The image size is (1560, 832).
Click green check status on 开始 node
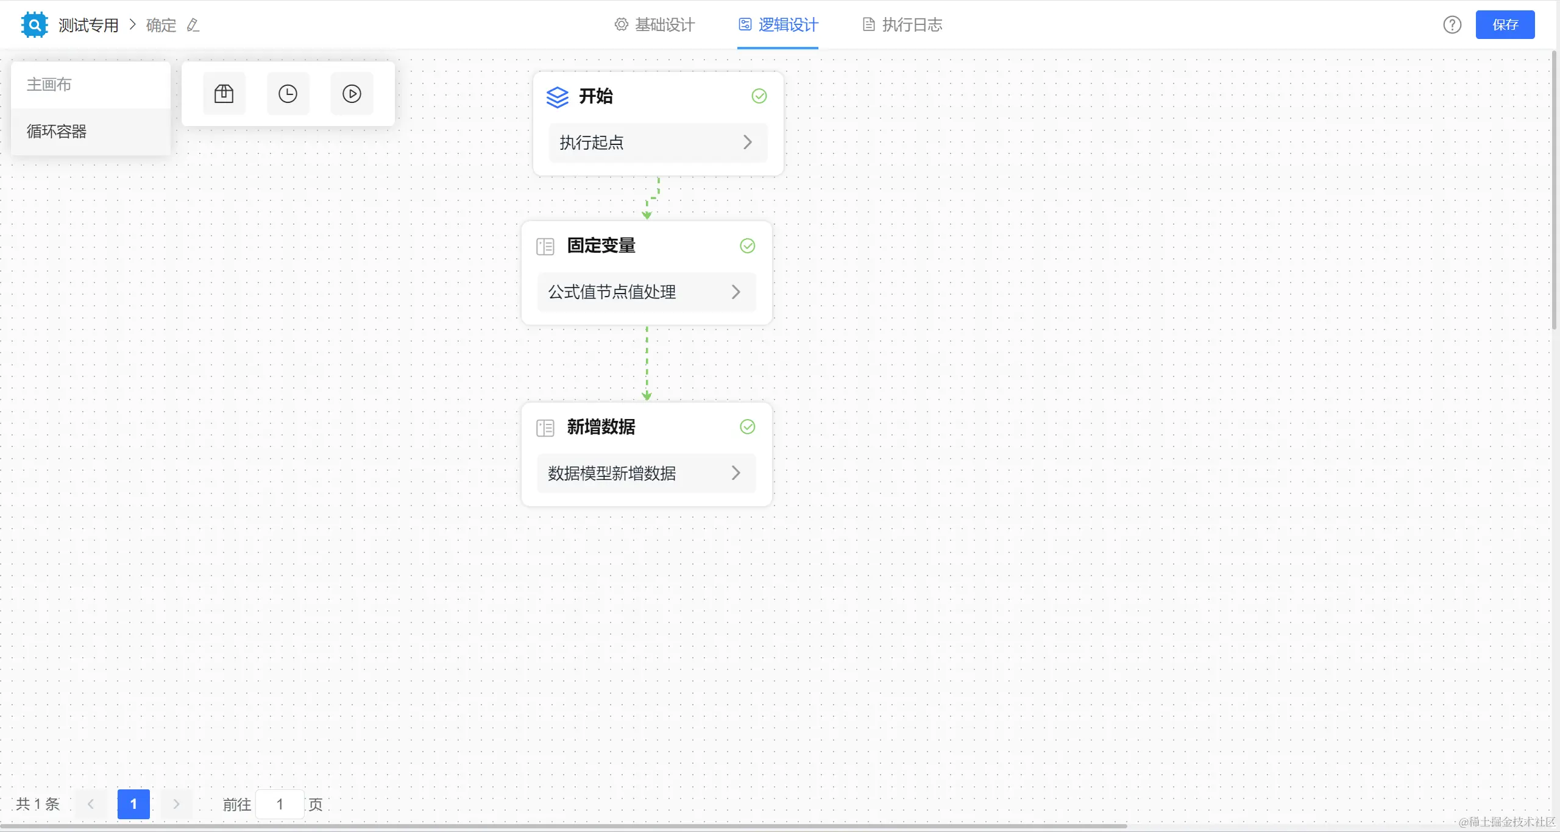(759, 96)
